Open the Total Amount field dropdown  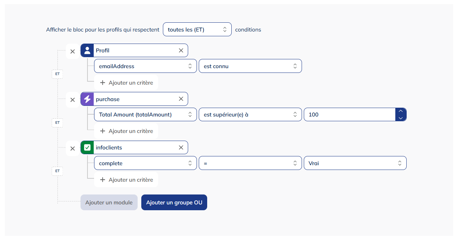(145, 115)
